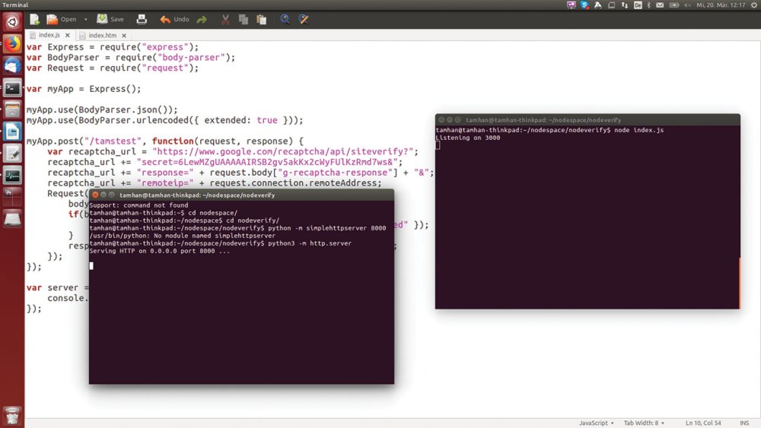The width and height of the screenshot is (761, 428).
Task: Click the purple chat tray indicator
Action: [x=572, y=5]
